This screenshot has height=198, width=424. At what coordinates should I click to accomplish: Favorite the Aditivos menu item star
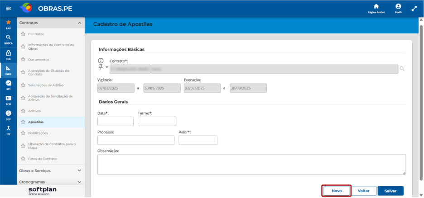23,111
